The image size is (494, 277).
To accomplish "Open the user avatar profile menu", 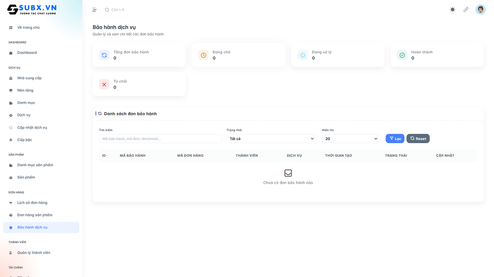I will 480,10.
